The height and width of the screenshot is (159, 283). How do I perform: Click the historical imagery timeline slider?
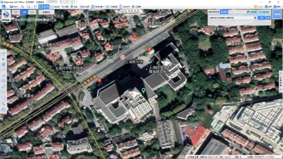coord(29,20)
